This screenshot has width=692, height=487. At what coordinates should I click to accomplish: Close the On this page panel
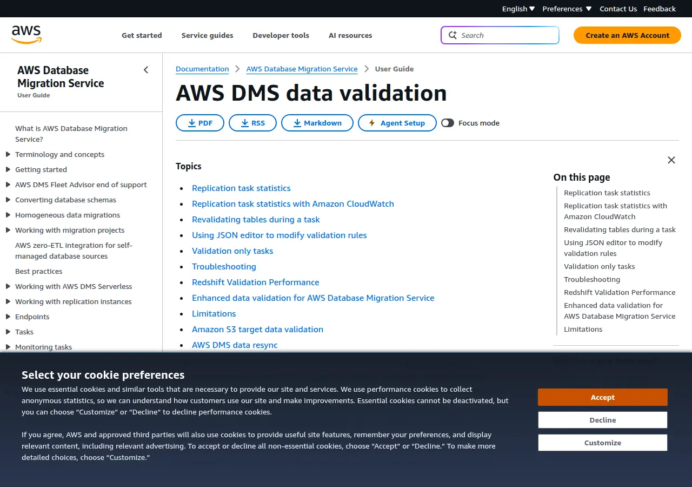(671, 160)
